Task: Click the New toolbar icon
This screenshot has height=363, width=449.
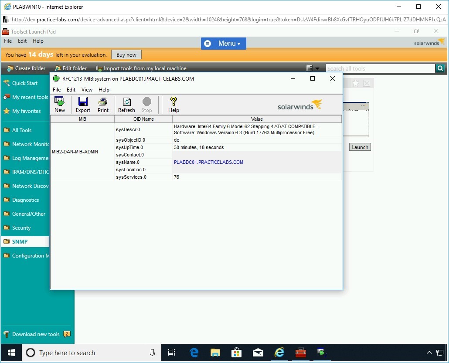Action: 60,105
